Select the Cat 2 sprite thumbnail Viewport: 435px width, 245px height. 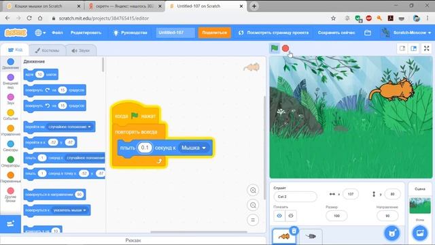(x=284, y=236)
